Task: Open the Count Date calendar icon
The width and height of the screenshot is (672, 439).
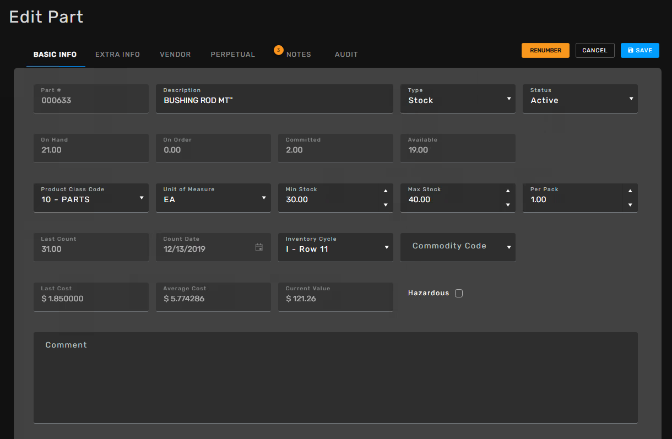Action: coord(259,247)
